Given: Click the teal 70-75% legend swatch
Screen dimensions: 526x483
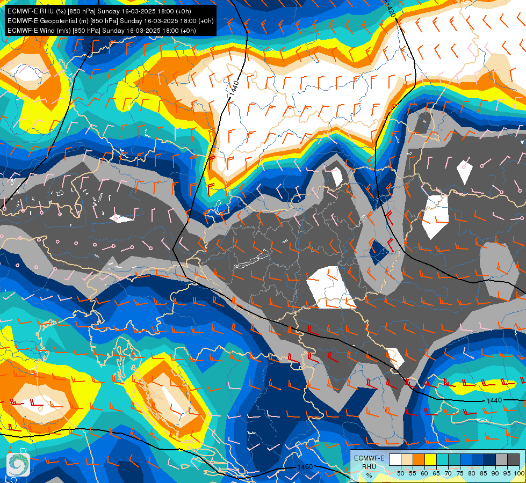Looking at the screenshot, I should [454, 460].
